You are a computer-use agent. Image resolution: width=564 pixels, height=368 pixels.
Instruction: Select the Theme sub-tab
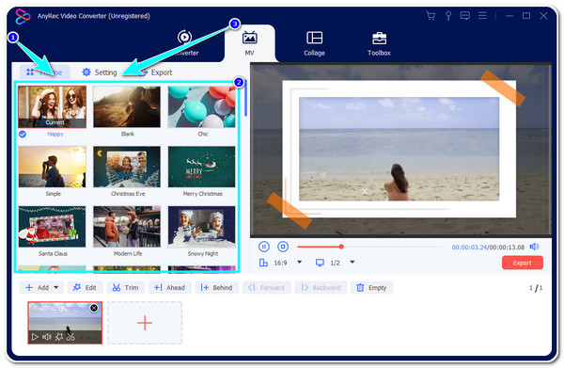[x=44, y=72]
